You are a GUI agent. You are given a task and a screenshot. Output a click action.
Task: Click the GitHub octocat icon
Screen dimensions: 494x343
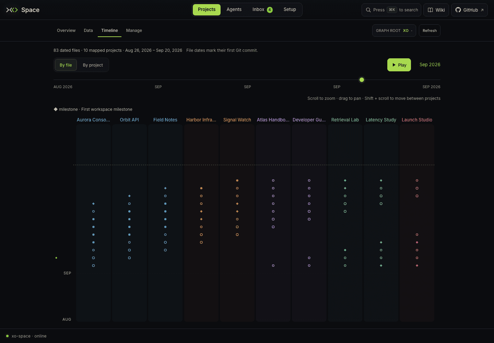pos(458,10)
